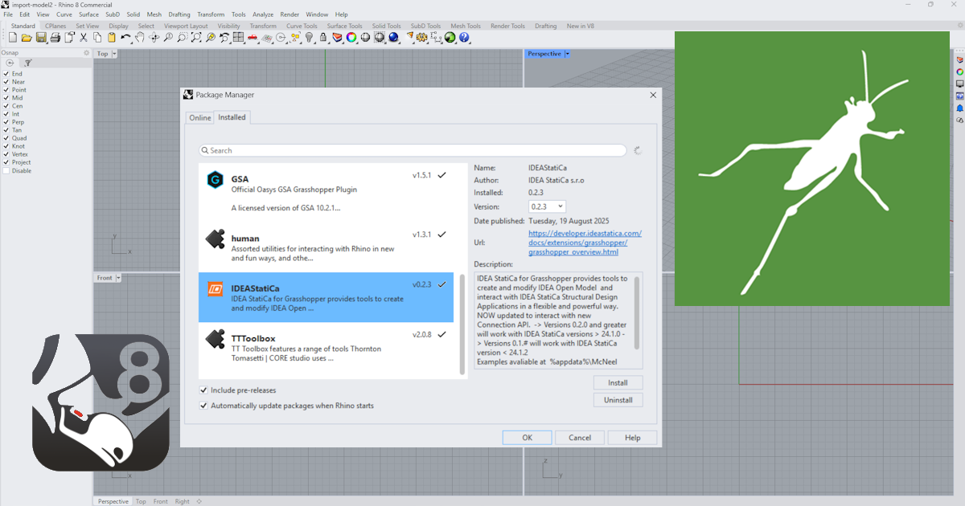Image resolution: width=965 pixels, height=506 pixels.
Task: Switch to the Online packages tab
Action: tap(199, 117)
